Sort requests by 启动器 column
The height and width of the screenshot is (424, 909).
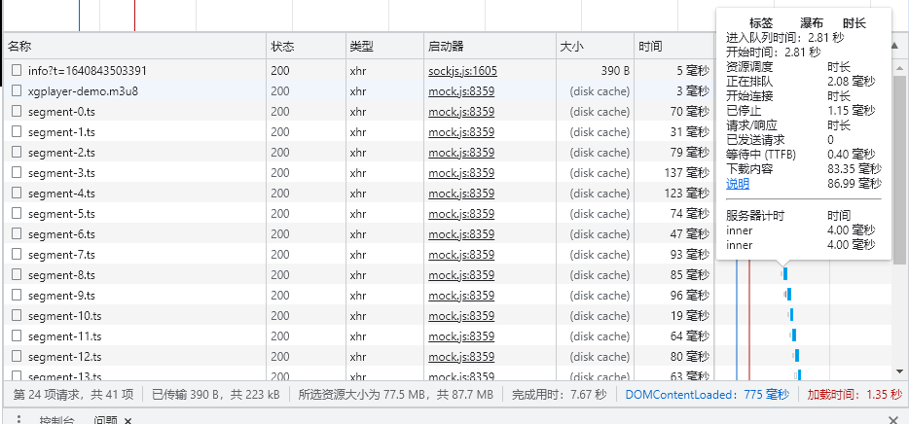click(490, 47)
